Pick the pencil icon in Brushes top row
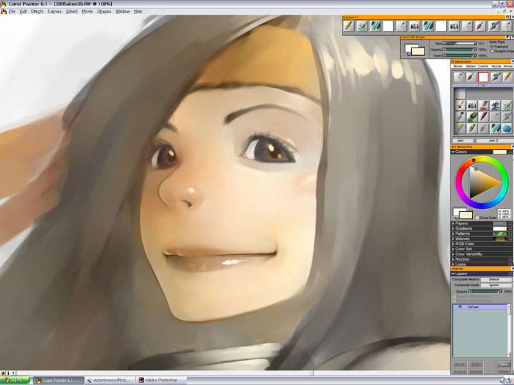 [507, 77]
